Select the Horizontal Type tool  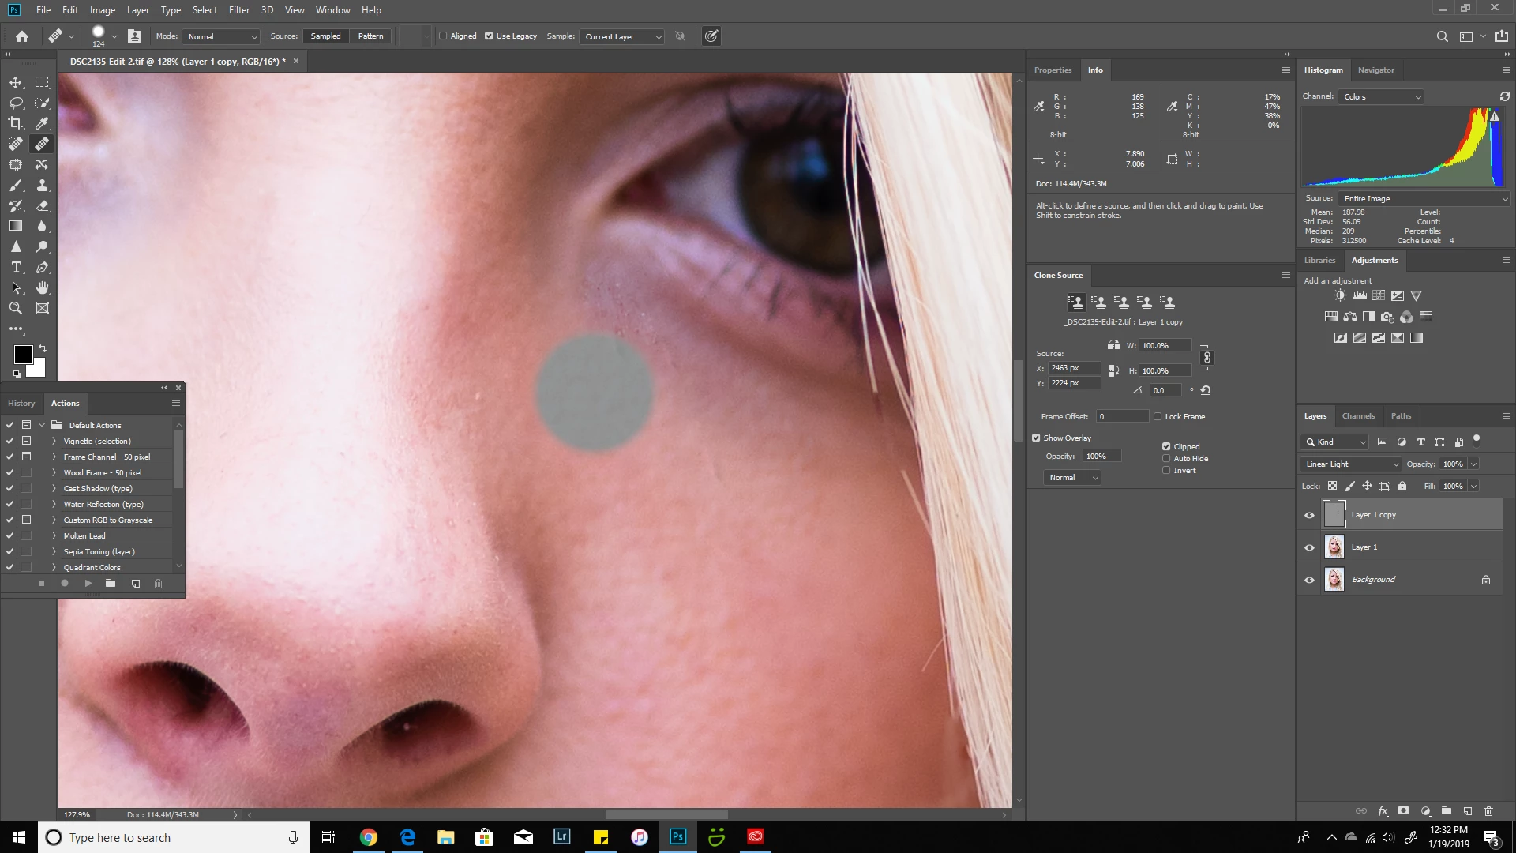coord(15,267)
